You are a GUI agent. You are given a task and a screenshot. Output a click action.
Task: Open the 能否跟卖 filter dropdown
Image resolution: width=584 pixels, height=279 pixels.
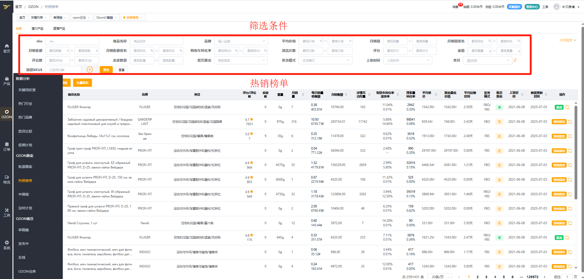pos(241,60)
